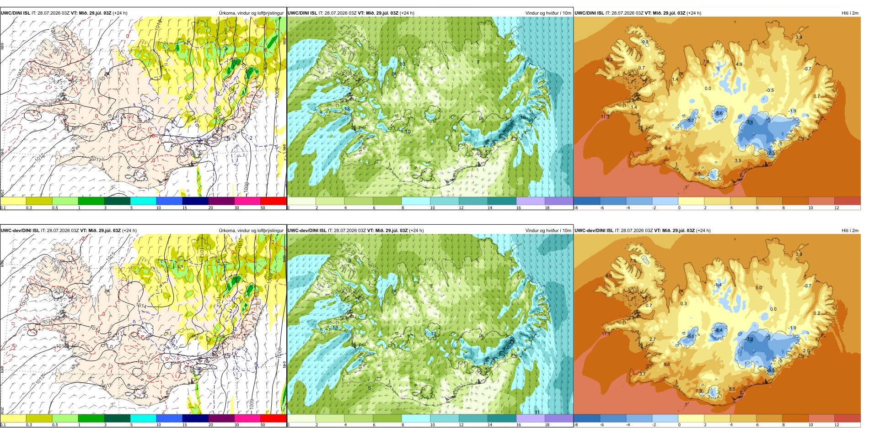
Task: Click the 2.7 temperature value
Action: [x=653, y=339]
